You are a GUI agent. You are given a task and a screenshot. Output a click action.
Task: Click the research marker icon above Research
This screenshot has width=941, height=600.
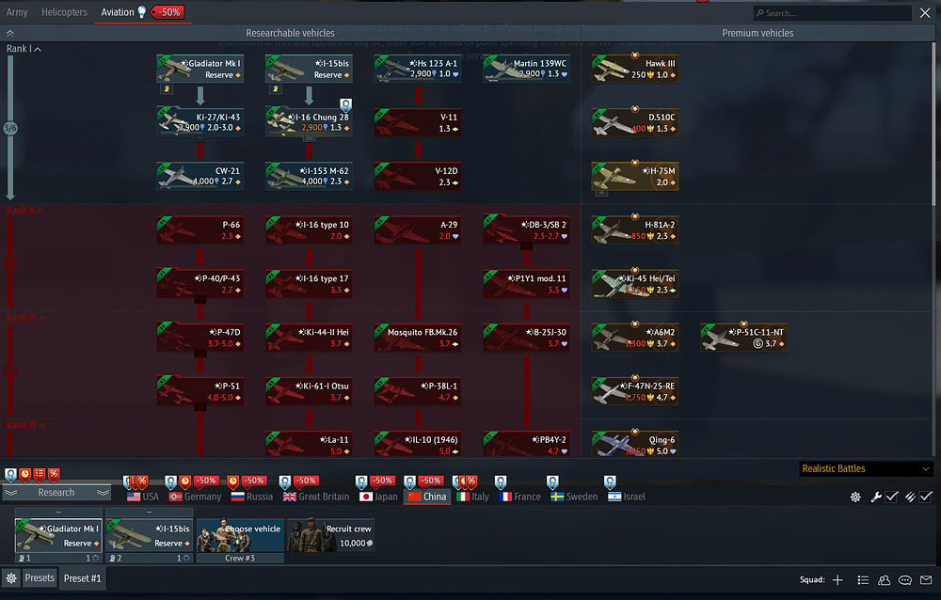click(10, 475)
